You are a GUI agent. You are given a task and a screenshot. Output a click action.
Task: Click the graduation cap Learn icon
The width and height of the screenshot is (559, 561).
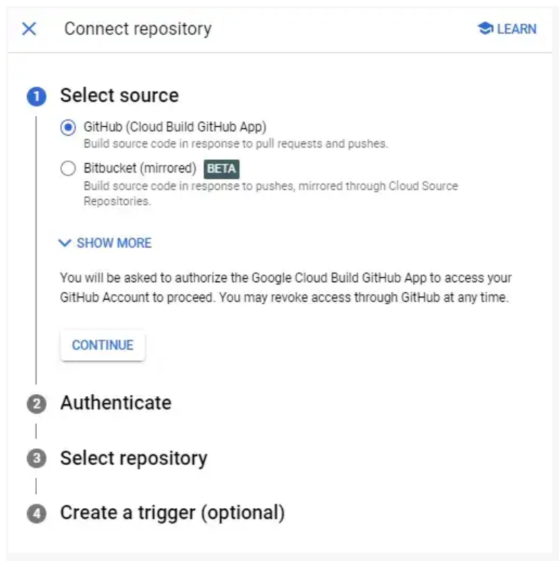pyautogui.click(x=485, y=29)
